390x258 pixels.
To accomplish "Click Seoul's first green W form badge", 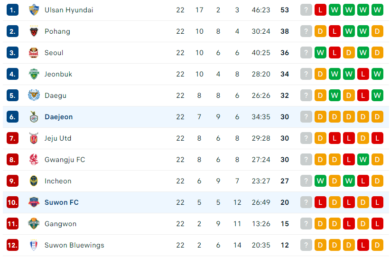I will (320, 53).
